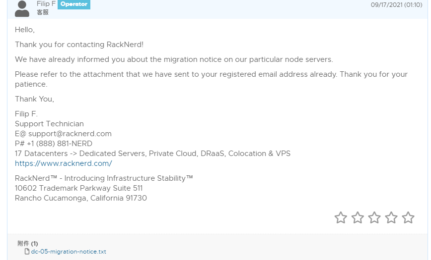Click the "Hello," greeting line
The width and height of the screenshot is (431, 260).
point(25,30)
